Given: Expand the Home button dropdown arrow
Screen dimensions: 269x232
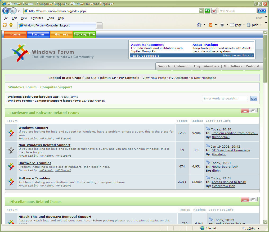Looking at the screenshot, I should click(204, 25).
